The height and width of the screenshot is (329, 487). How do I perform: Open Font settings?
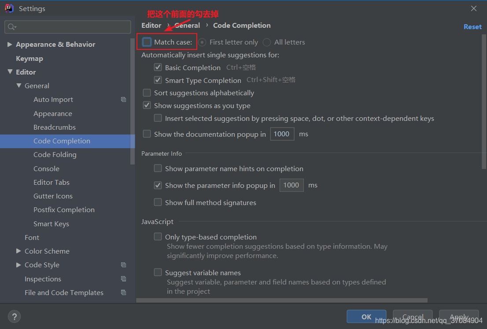tap(32, 238)
